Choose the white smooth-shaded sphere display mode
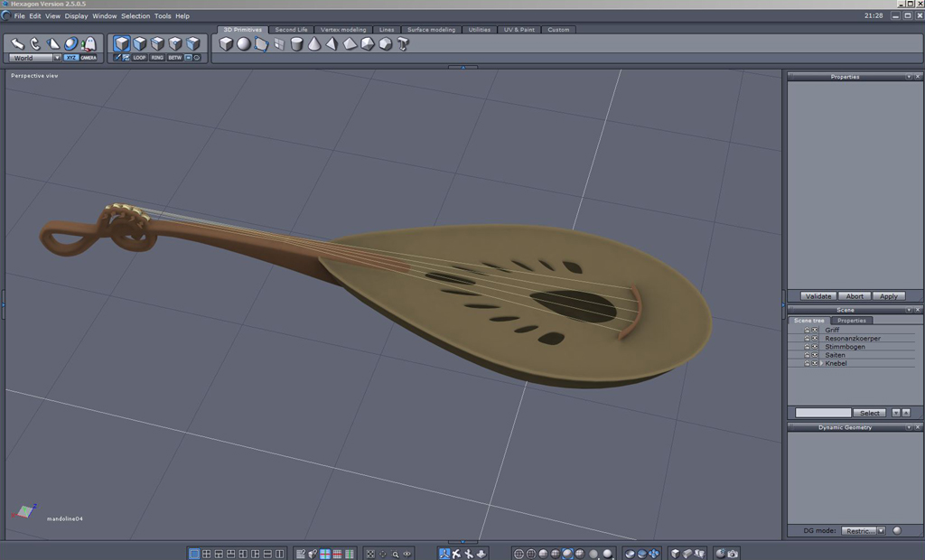 pyautogui.click(x=607, y=554)
